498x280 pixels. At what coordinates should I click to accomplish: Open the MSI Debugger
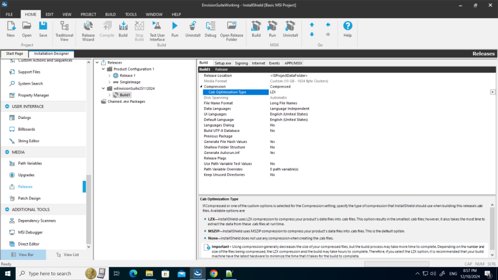tap(30, 232)
